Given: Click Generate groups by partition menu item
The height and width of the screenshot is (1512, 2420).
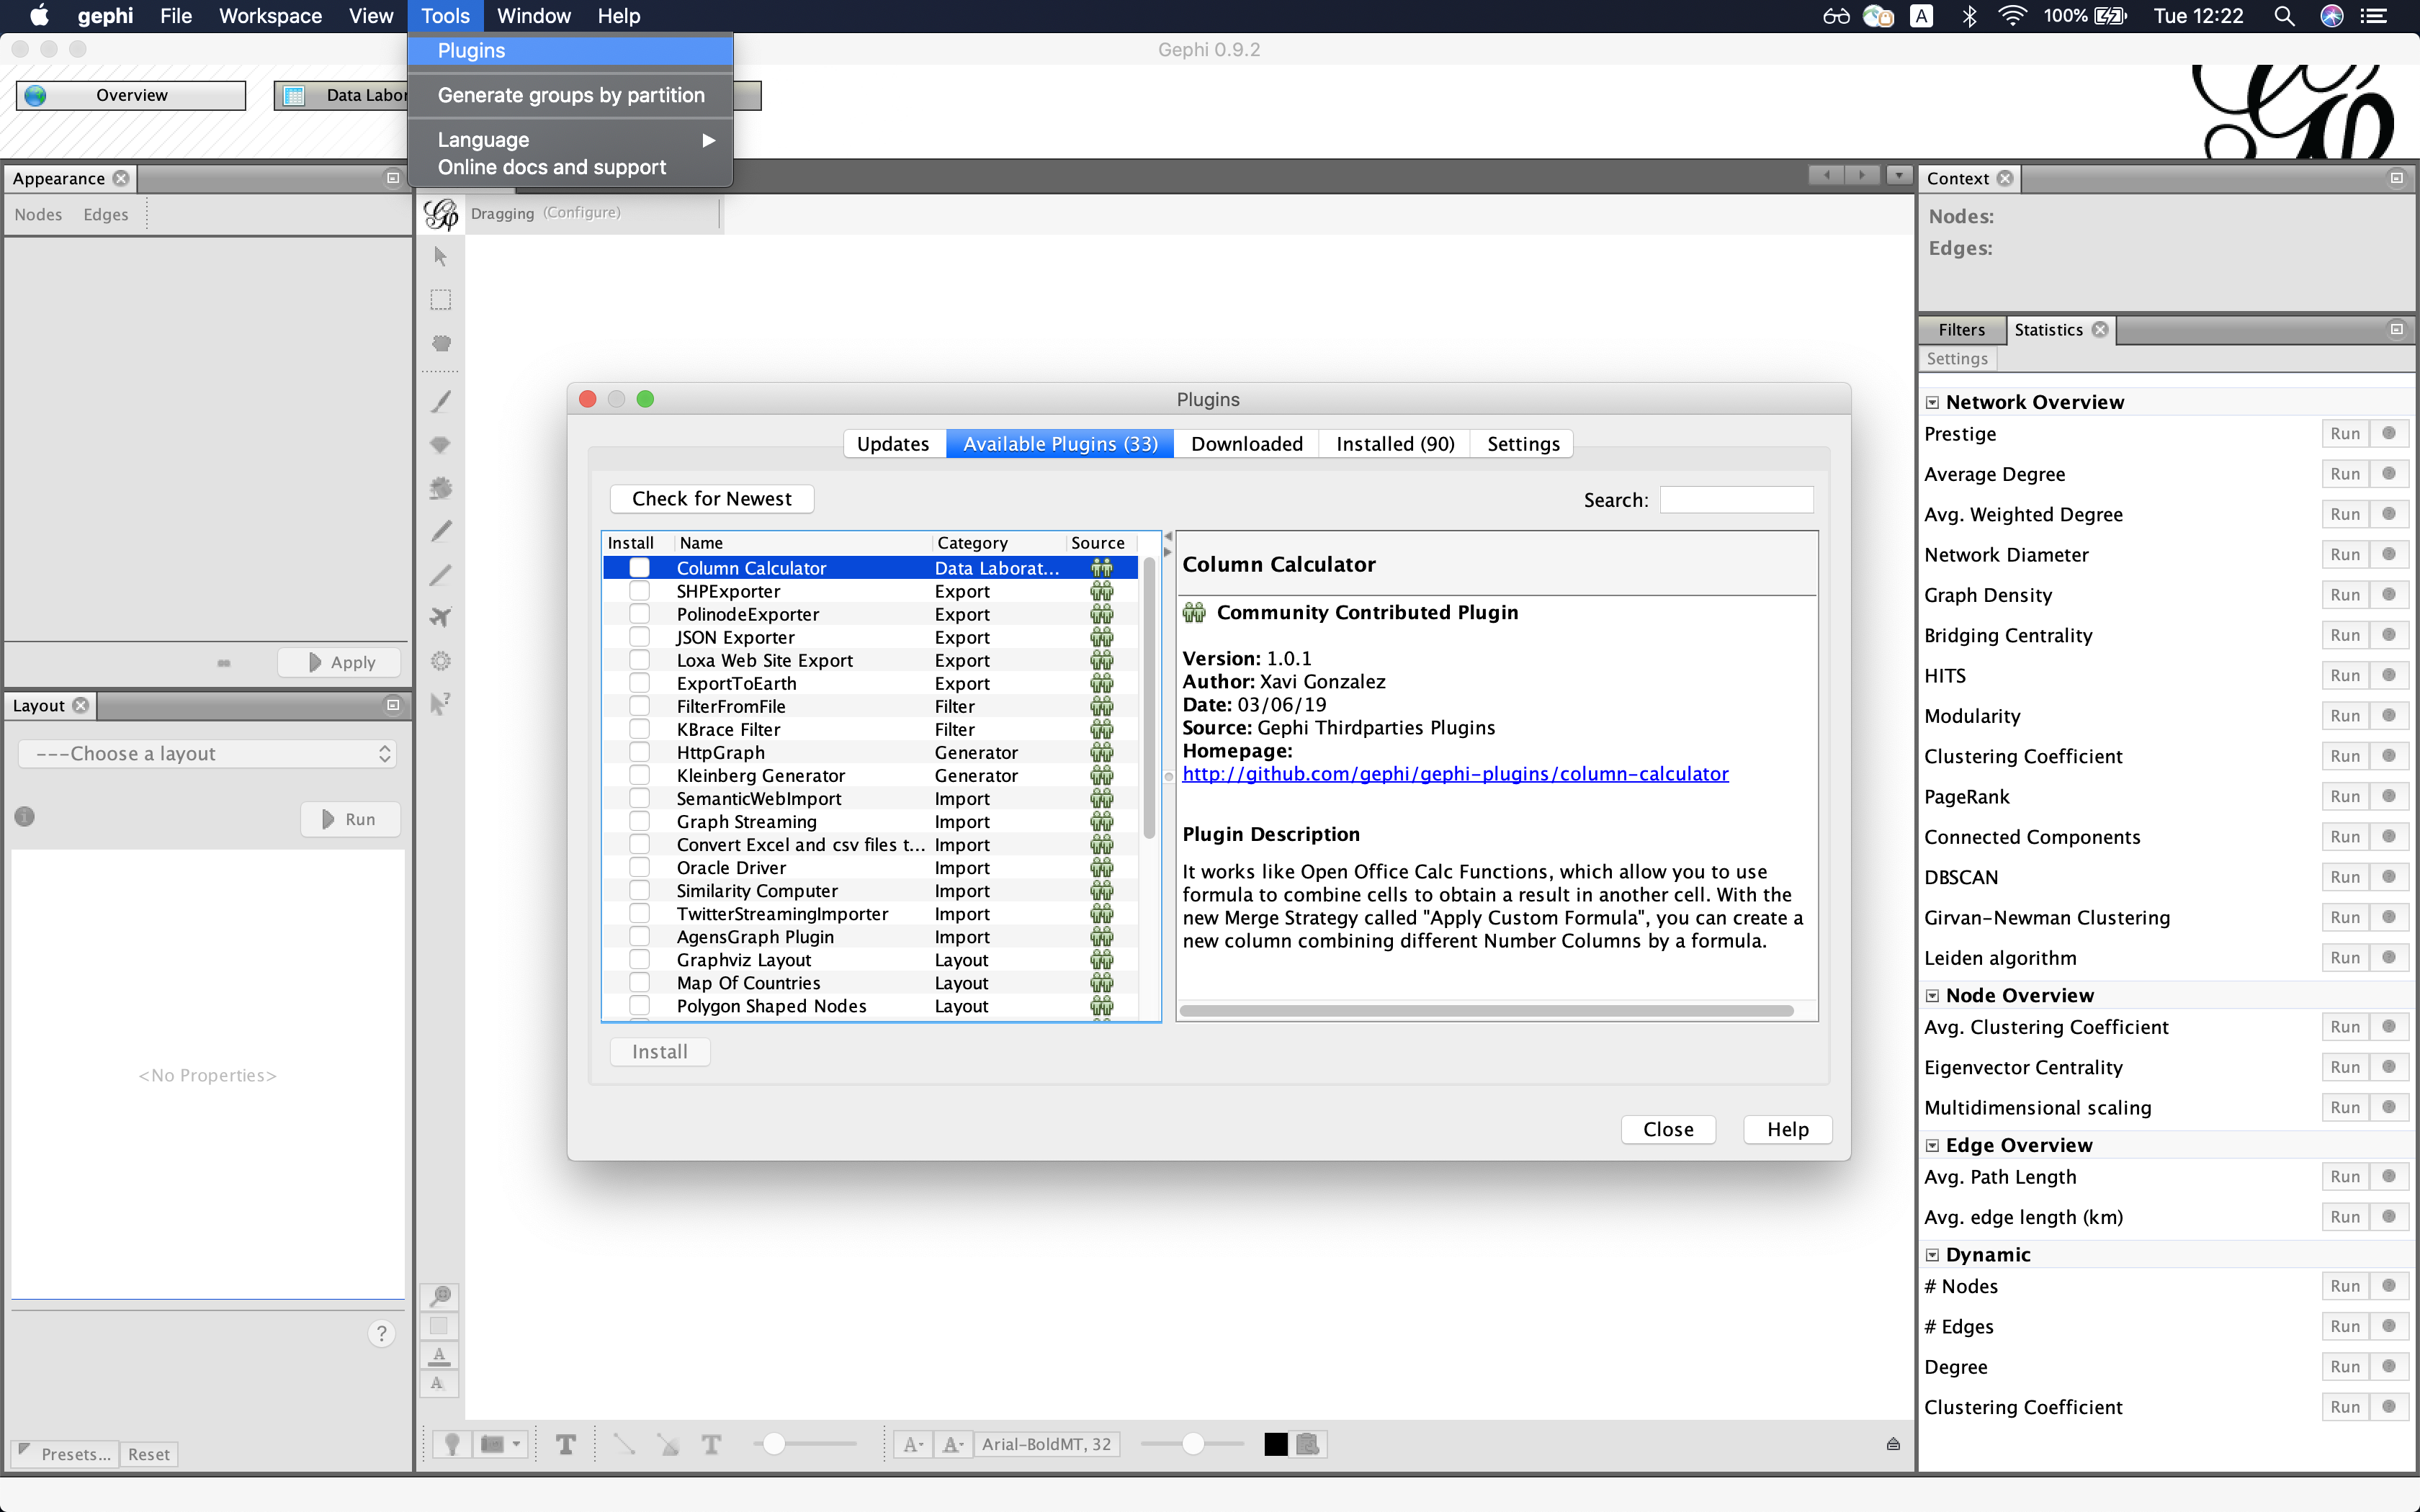Looking at the screenshot, I should click(x=570, y=95).
